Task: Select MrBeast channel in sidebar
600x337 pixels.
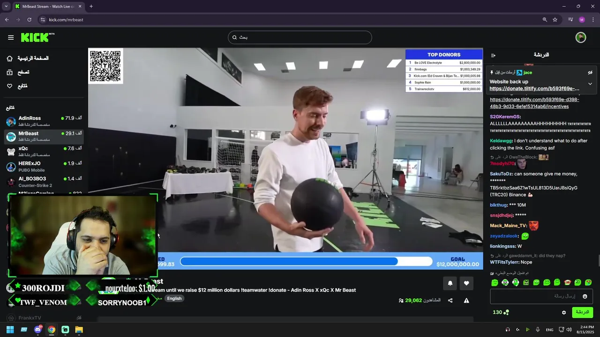Action: [44, 136]
